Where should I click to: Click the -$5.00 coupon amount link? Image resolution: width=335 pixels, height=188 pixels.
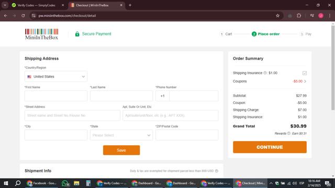pos(298,81)
